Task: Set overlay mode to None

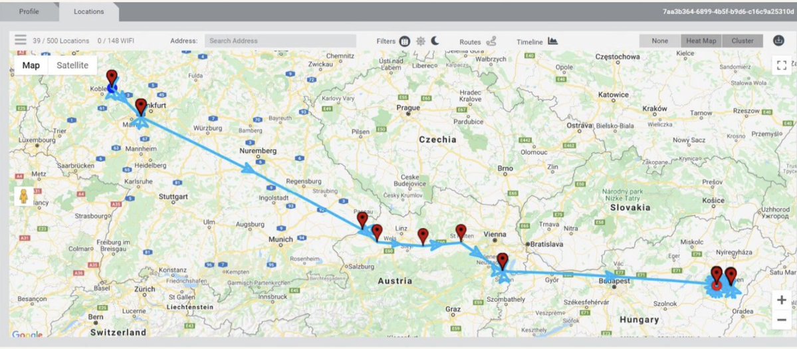Action: pos(660,41)
